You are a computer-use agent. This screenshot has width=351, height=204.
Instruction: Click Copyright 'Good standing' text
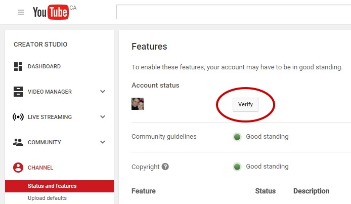(267, 167)
